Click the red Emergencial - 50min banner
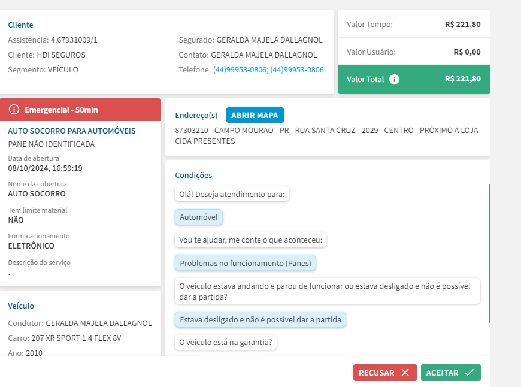The image size is (521, 387). (81, 110)
